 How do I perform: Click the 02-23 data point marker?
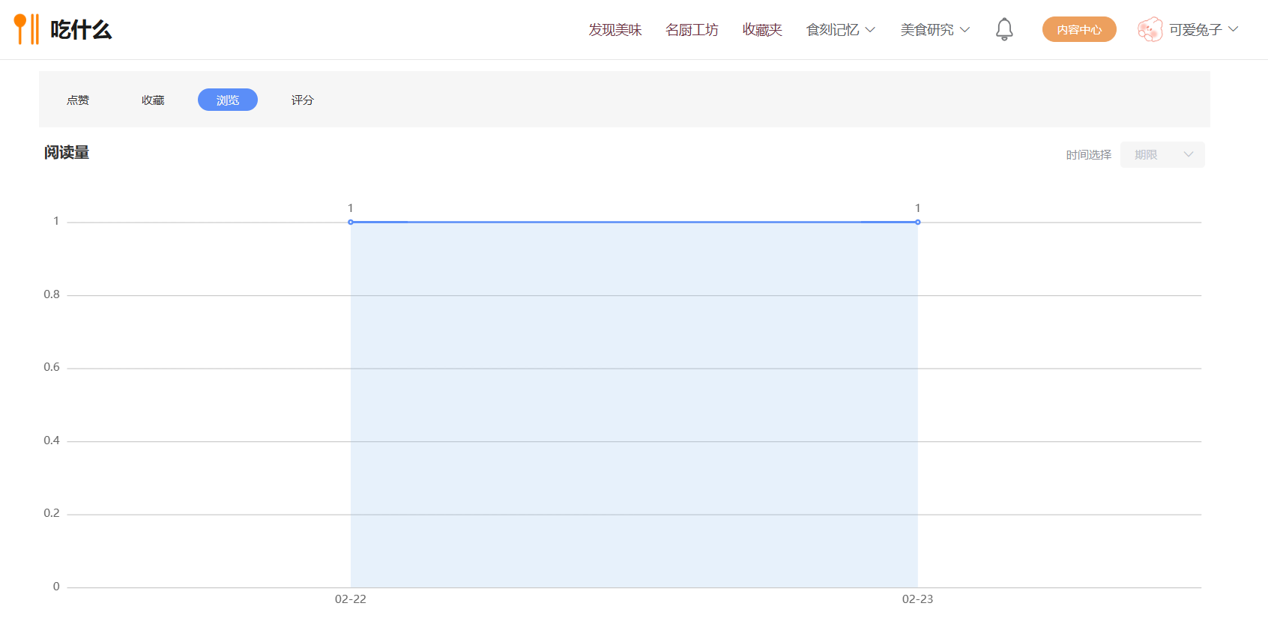[917, 222]
